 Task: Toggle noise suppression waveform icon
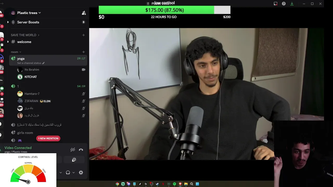coord(73,150)
